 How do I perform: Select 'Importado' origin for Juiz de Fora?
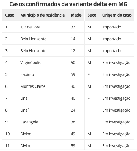[112, 27]
